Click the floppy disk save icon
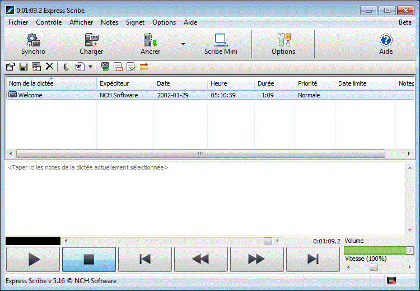 [24, 67]
